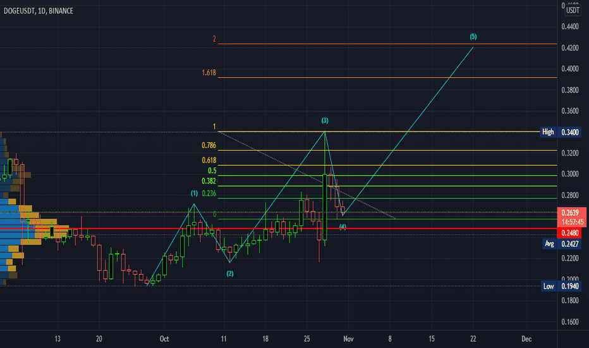Click the 0.4000 price axis tick
Viewport: 589px width, 348px height.
[570, 68]
